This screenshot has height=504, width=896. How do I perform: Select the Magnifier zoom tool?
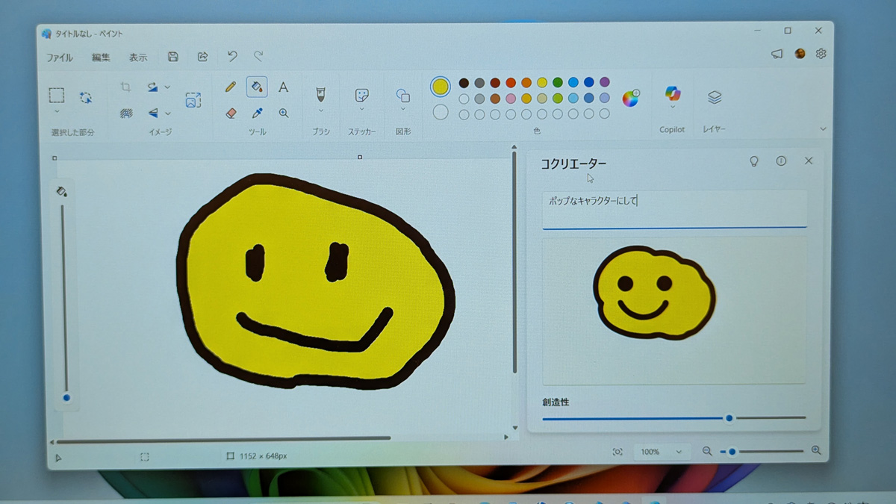coord(284,113)
